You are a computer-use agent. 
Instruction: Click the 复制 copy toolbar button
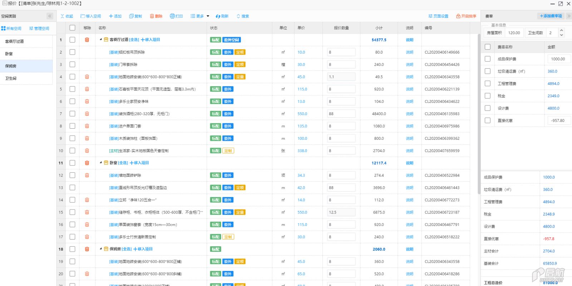tap(135, 16)
